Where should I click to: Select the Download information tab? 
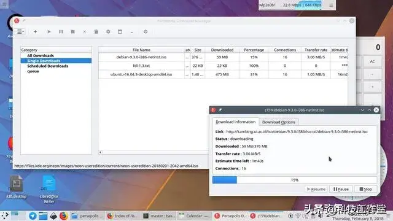click(236, 122)
